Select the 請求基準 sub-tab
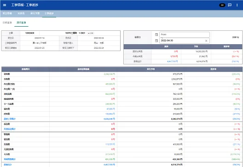The width and height of the screenshot is (243, 167). tap(21, 23)
